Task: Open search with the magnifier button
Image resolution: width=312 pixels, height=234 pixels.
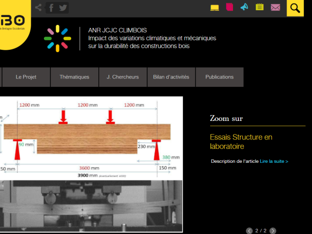Action: 295,8
